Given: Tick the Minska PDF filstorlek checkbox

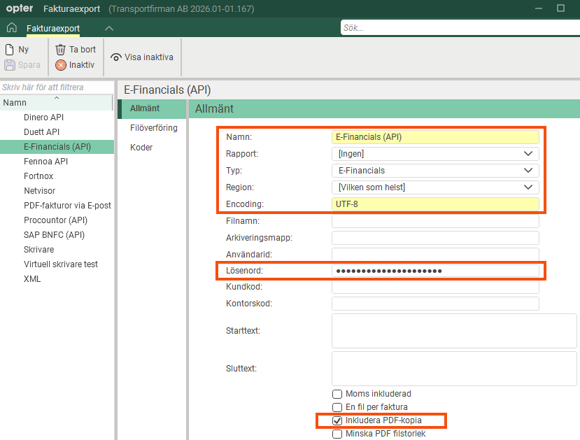Looking at the screenshot, I should [337, 434].
